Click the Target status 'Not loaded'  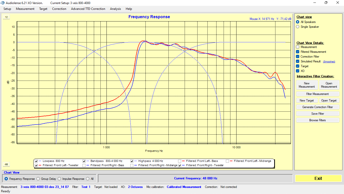(111, 187)
